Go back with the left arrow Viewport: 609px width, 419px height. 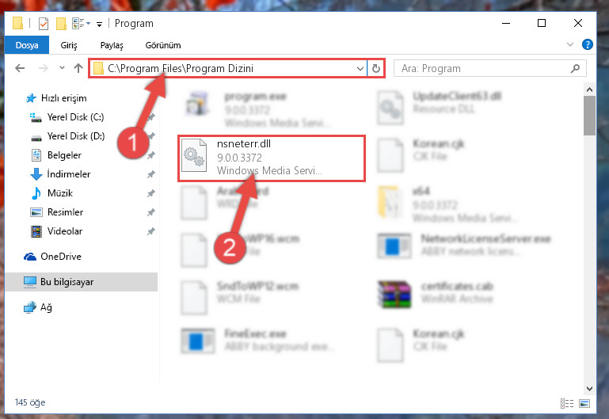point(20,69)
